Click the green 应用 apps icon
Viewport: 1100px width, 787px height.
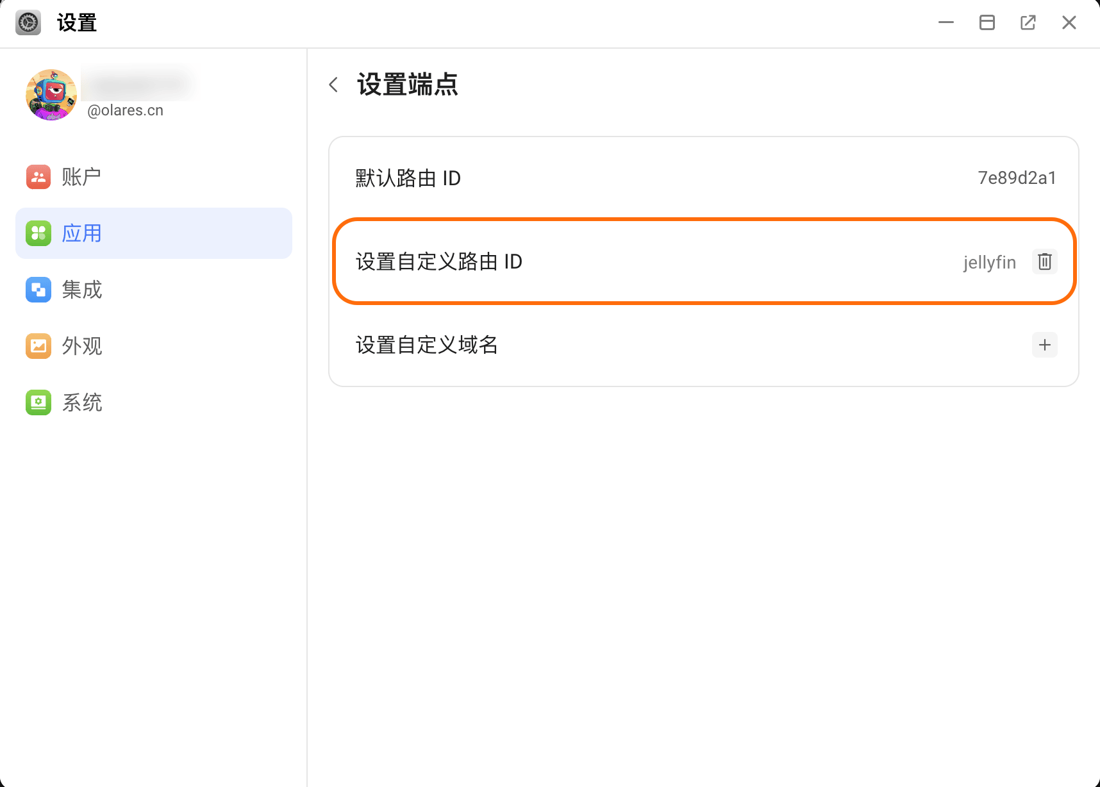[38, 233]
